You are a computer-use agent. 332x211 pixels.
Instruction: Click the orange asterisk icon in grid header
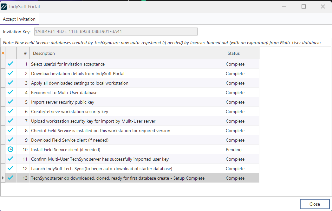(x=3, y=53)
